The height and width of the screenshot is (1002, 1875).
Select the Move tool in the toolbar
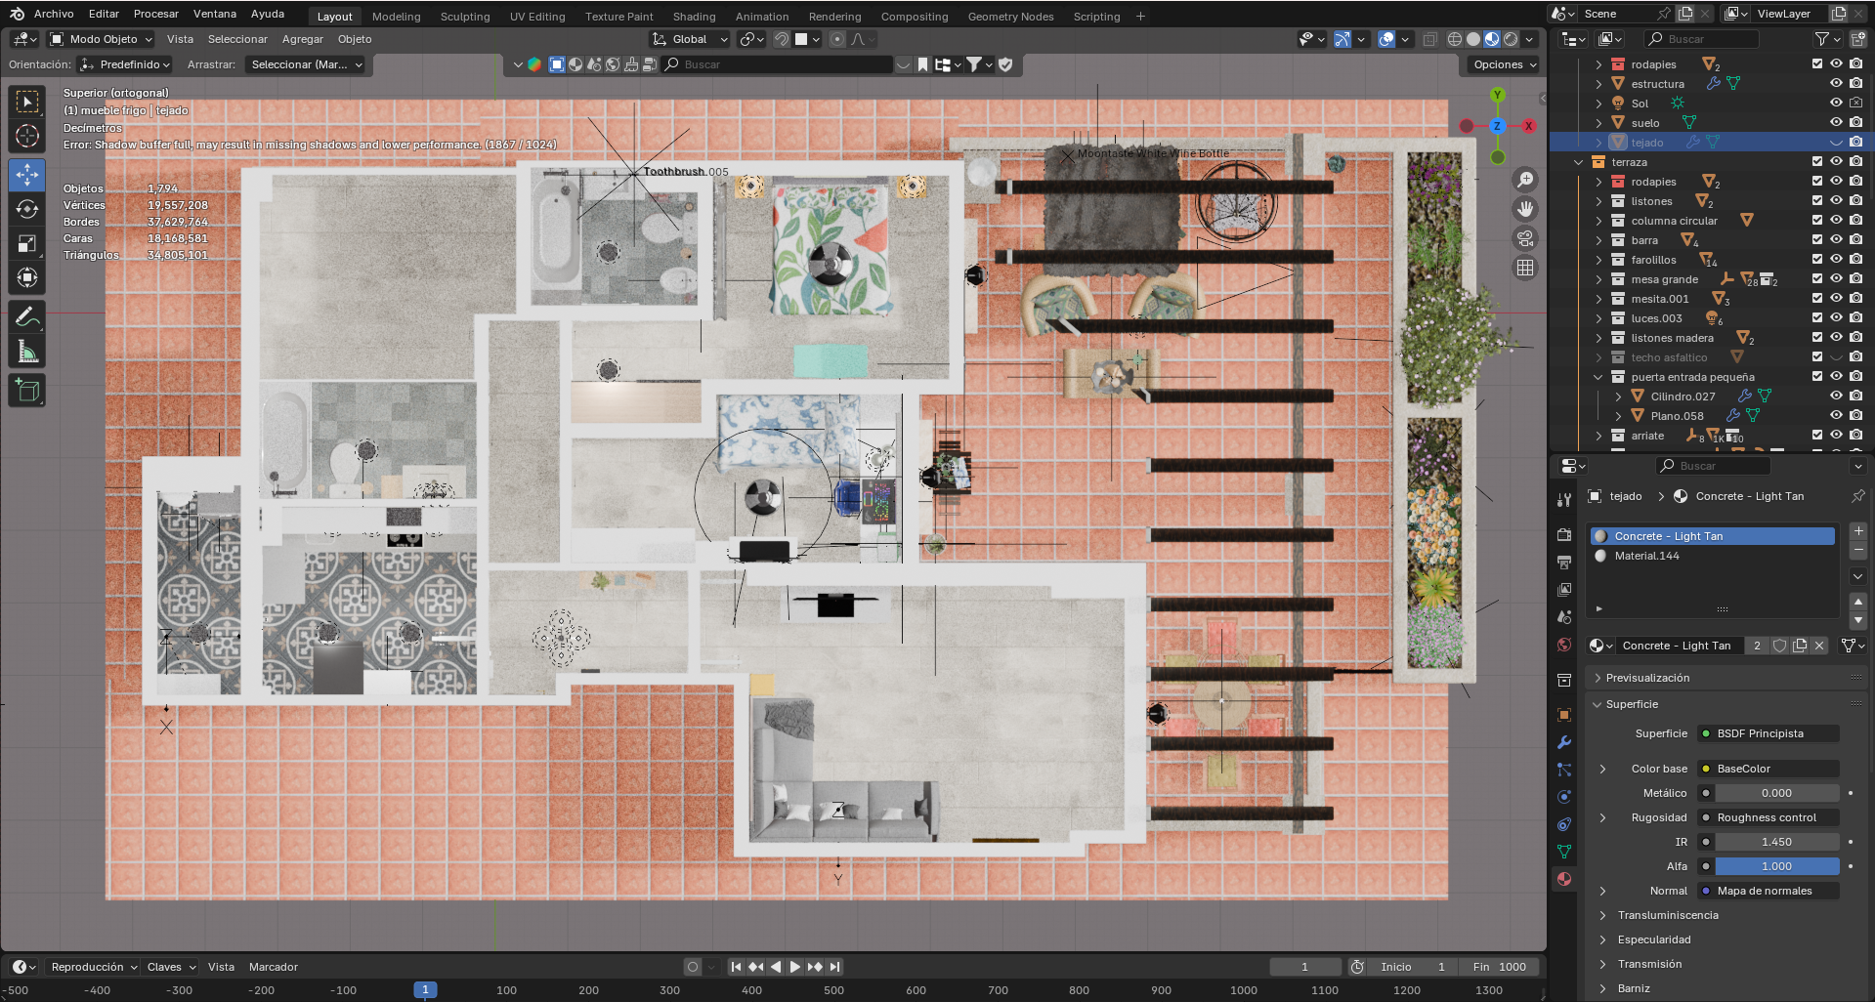pyautogui.click(x=27, y=175)
